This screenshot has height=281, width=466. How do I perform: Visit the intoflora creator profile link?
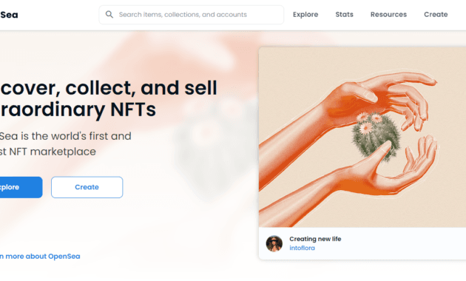tap(302, 248)
